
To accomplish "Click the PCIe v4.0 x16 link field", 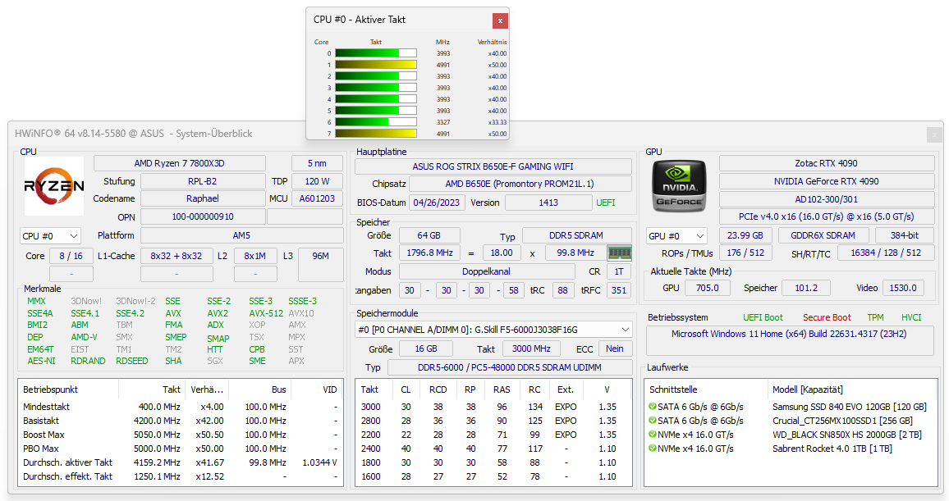I will tap(826, 216).
